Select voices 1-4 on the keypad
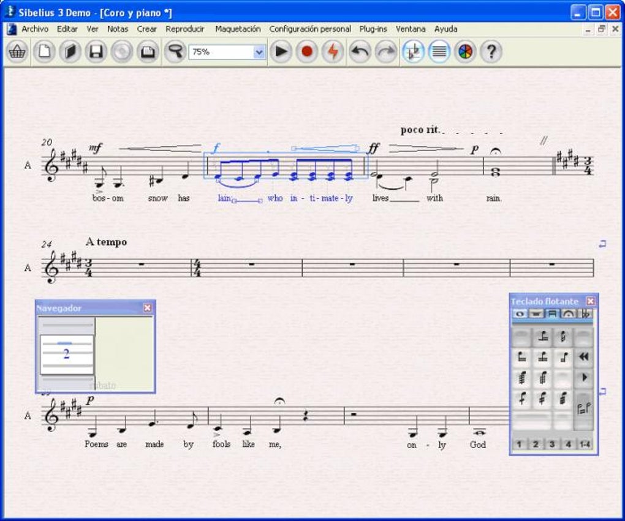 pyautogui.click(x=585, y=444)
